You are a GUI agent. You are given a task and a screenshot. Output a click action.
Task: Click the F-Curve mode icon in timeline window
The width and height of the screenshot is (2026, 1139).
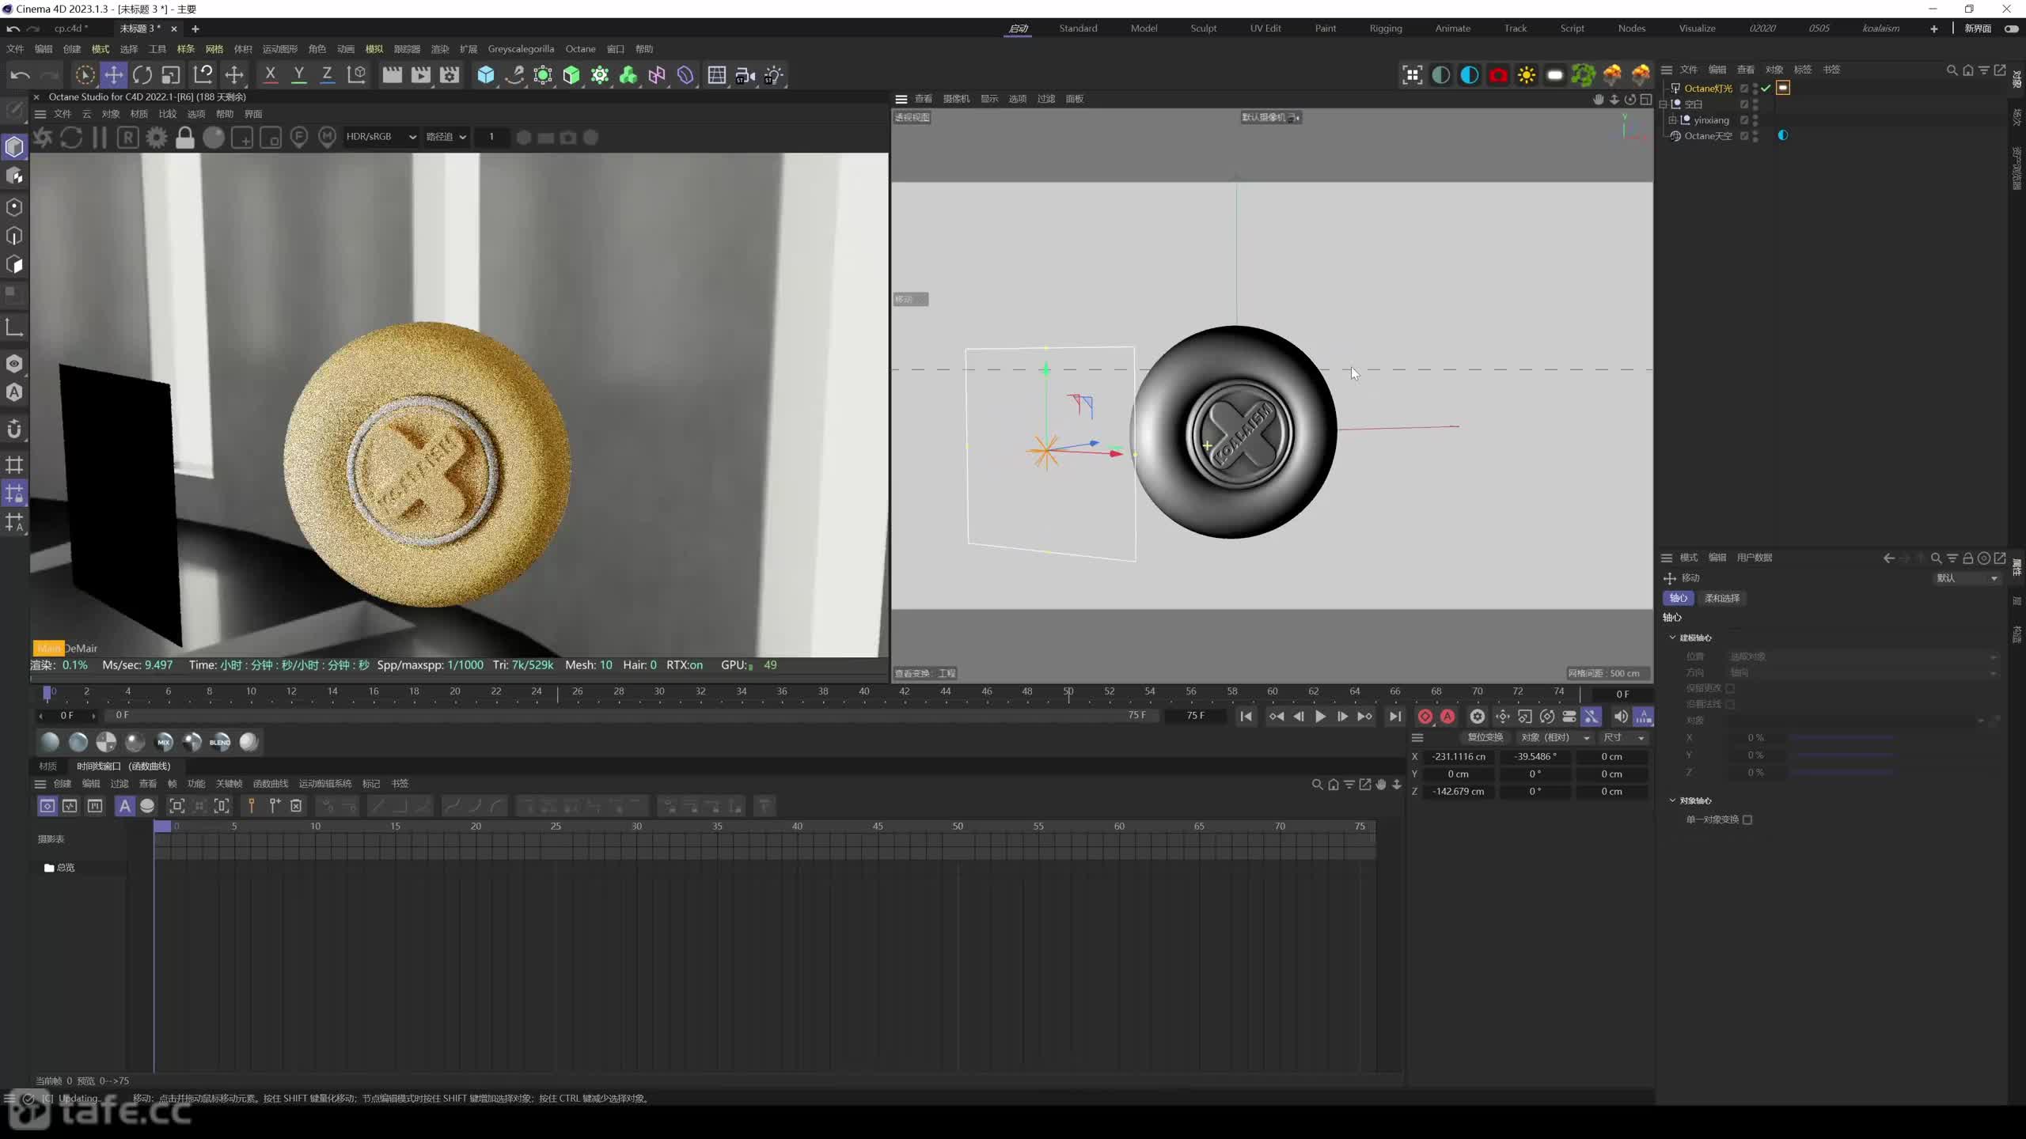tap(70, 806)
